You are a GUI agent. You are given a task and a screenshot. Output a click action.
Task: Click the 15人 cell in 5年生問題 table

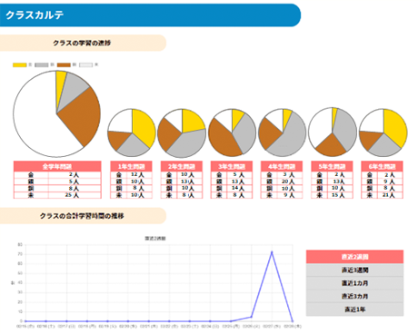tap(340, 195)
